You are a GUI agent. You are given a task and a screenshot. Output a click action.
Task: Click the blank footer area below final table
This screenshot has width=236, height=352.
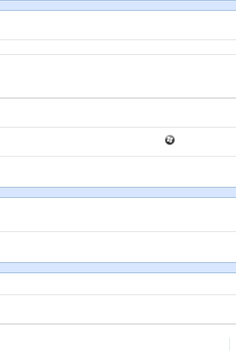(x=114, y=338)
